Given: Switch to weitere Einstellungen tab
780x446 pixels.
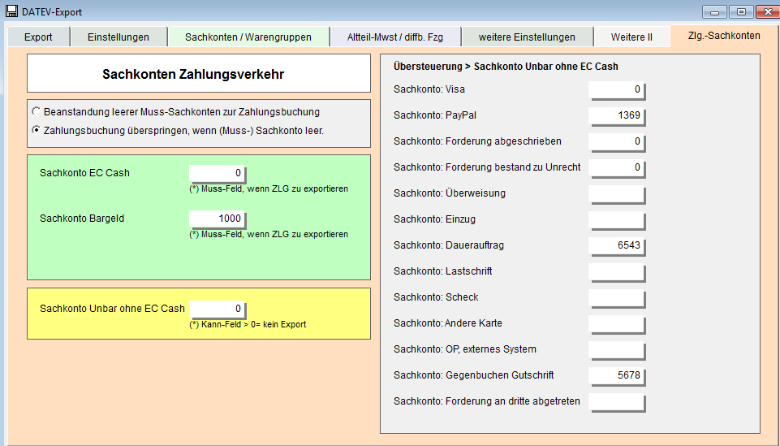Looking at the screenshot, I should pyautogui.click(x=527, y=37).
